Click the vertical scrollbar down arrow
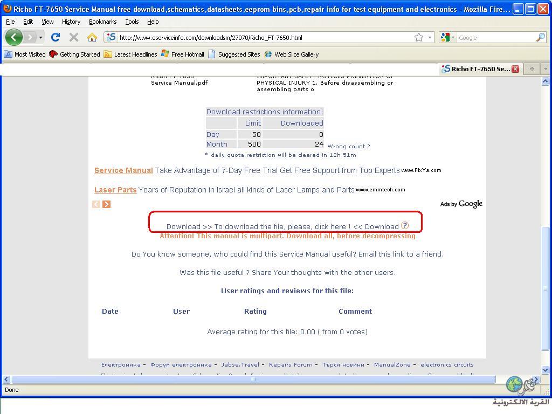 pyautogui.click(x=546, y=370)
